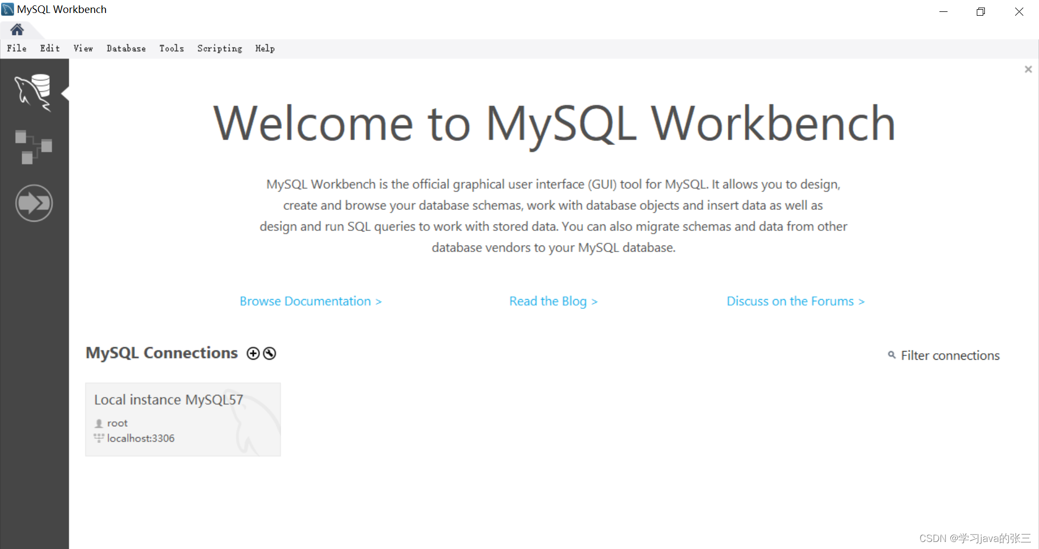Click the Filter connections magnifier icon
This screenshot has height=549, width=1039.
click(x=891, y=355)
